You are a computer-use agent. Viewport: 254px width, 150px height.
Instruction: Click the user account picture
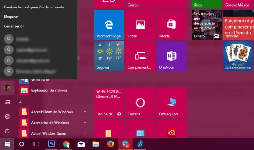pos(7,88)
